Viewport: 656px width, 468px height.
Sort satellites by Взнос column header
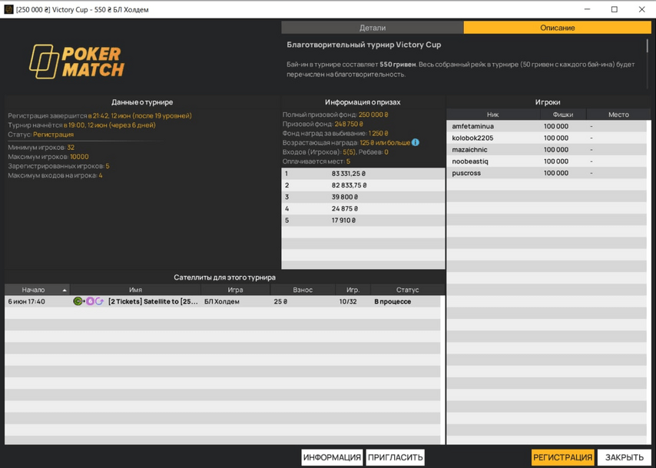pyautogui.click(x=303, y=290)
